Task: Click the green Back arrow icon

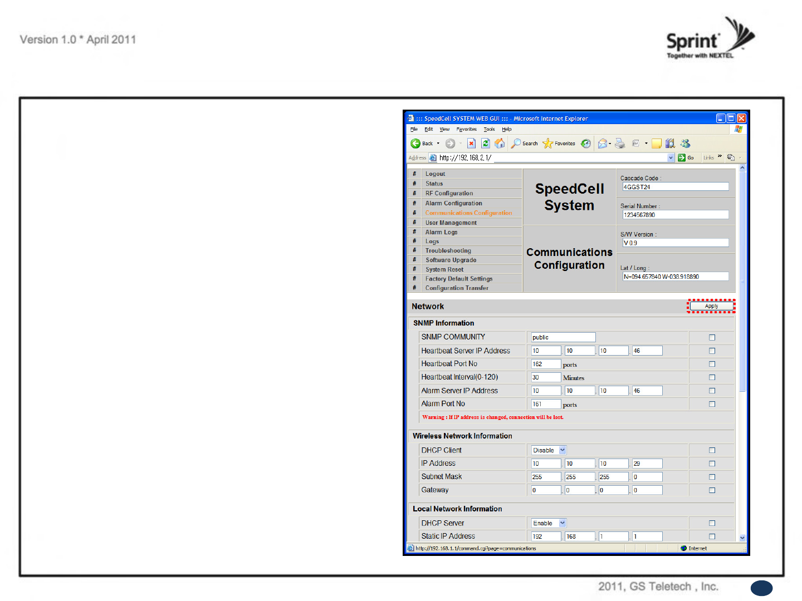Action: click(x=415, y=144)
